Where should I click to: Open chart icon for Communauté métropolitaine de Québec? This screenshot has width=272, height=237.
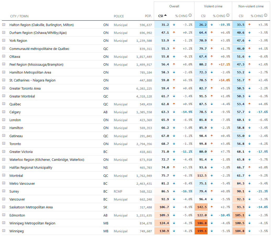point(4,48)
